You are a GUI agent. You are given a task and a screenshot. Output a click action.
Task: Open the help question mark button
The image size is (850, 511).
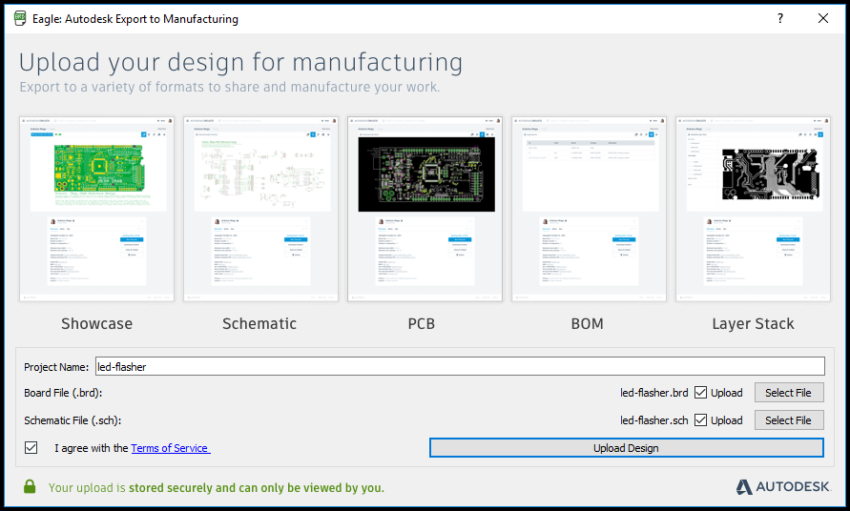click(780, 18)
